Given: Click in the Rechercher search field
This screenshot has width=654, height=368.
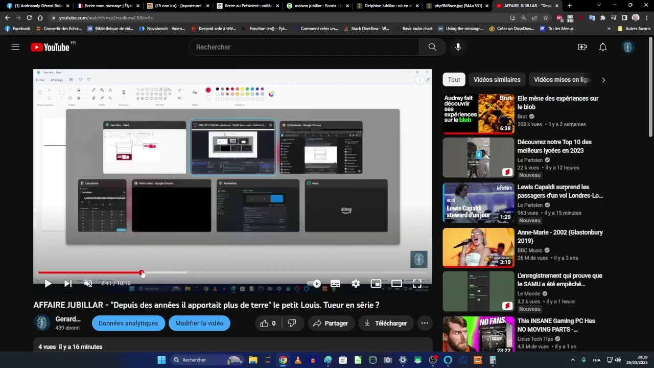Looking at the screenshot, I should click(304, 47).
